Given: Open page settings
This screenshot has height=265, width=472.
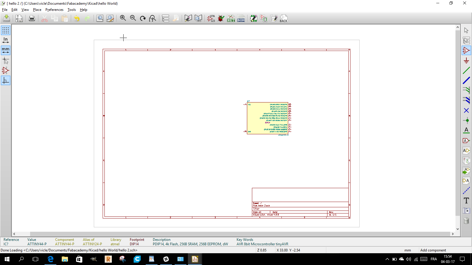Looking at the screenshot, I should pyautogui.click(x=19, y=19).
